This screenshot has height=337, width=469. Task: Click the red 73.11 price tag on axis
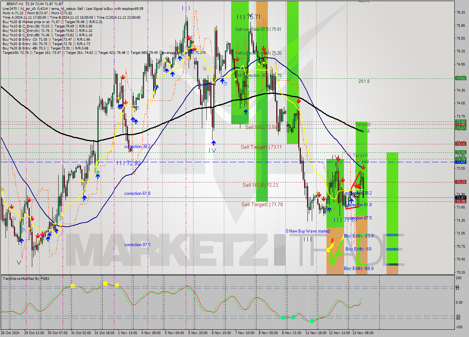pyautogui.click(x=460, y=144)
